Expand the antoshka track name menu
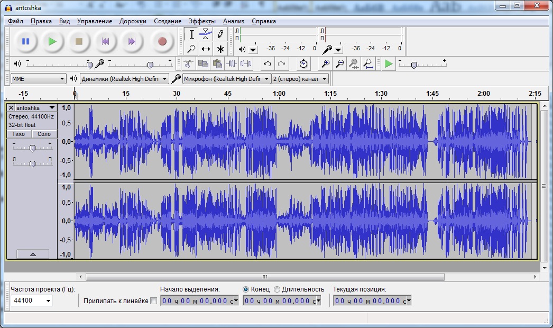 click(51, 108)
